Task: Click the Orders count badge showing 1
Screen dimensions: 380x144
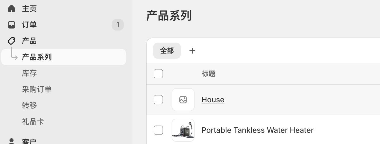Action: tap(118, 25)
